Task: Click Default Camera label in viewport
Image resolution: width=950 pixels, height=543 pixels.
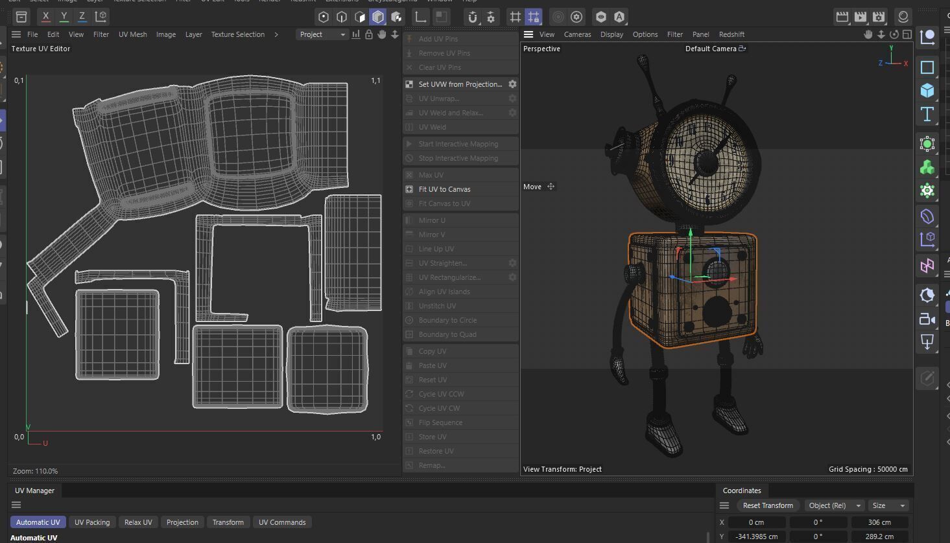Action: coord(711,49)
